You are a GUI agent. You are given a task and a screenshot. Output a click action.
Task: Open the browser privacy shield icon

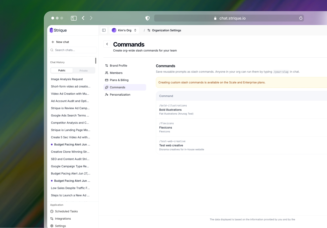(x=147, y=18)
